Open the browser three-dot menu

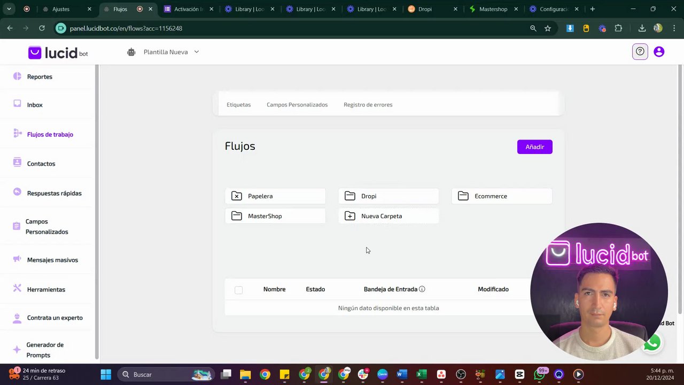click(673, 28)
